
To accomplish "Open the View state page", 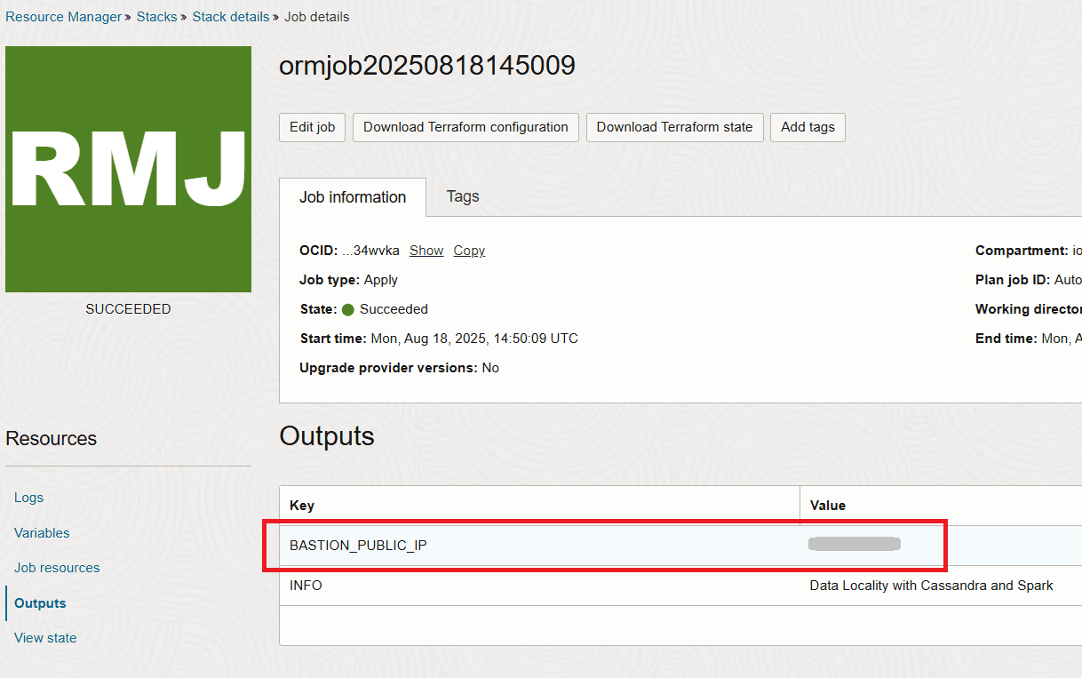I will (45, 637).
